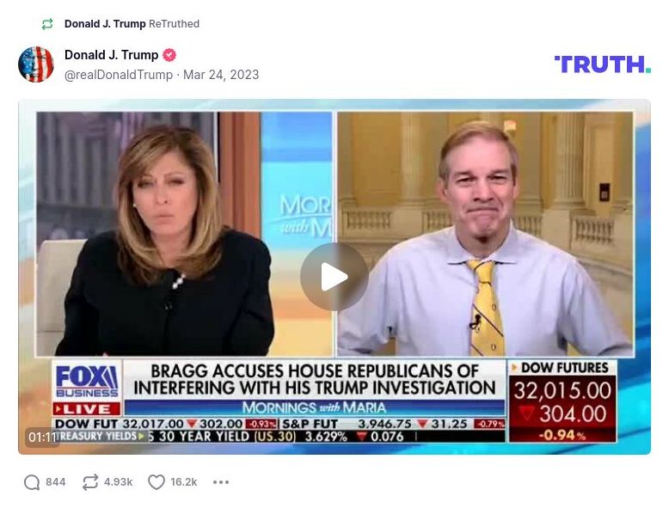Image resolution: width=669 pixels, height=508 pixels.
Task: Open the three-dot more options menu
Action: pyautogui.click(x=221, y=482)
